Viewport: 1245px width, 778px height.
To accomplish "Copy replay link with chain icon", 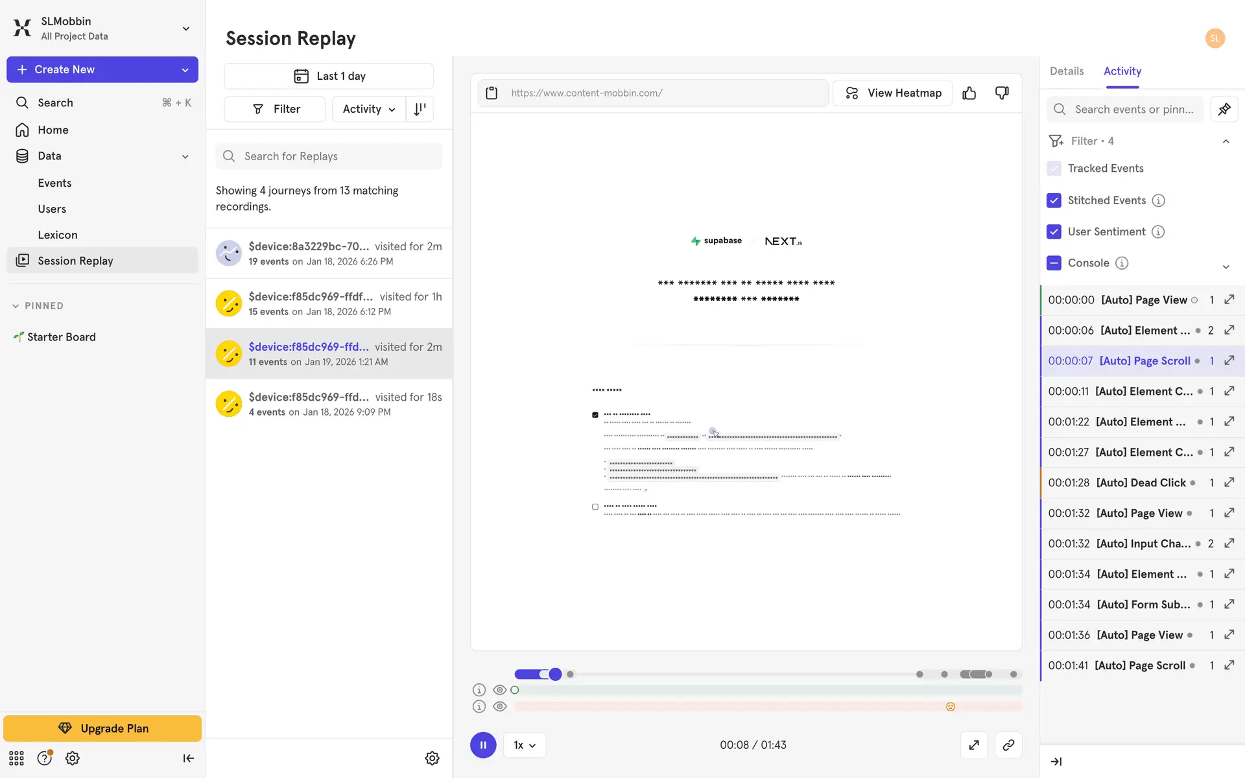I will pyautogui.click(x=1008, y=745).
